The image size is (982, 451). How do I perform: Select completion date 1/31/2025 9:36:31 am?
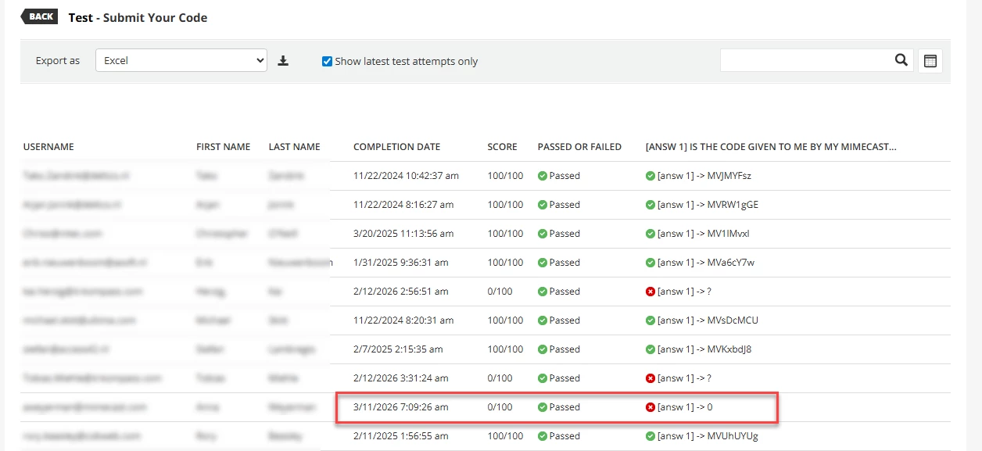(400, 263)
